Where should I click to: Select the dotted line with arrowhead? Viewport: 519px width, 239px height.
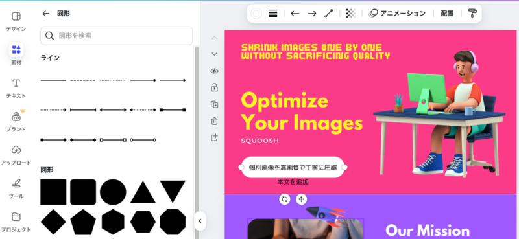click(53, 109)
